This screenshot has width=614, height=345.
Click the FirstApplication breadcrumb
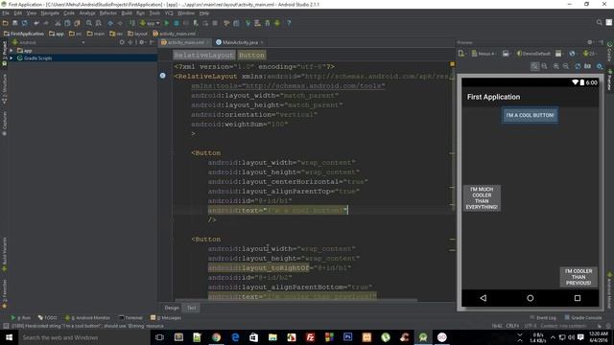23,34
